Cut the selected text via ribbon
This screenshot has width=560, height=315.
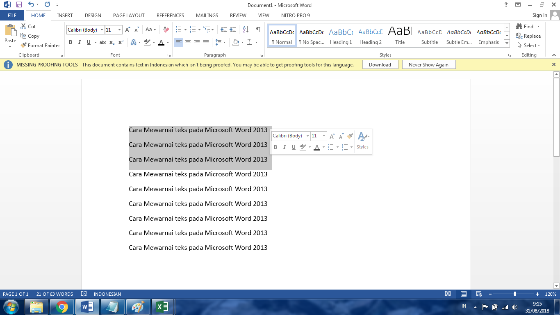28,26
